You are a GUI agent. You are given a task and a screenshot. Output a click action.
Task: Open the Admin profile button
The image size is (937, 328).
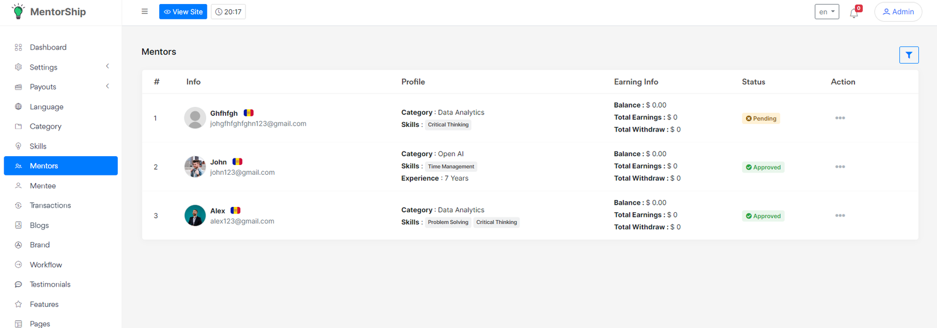pyautogui.click(x=898, y=12)
